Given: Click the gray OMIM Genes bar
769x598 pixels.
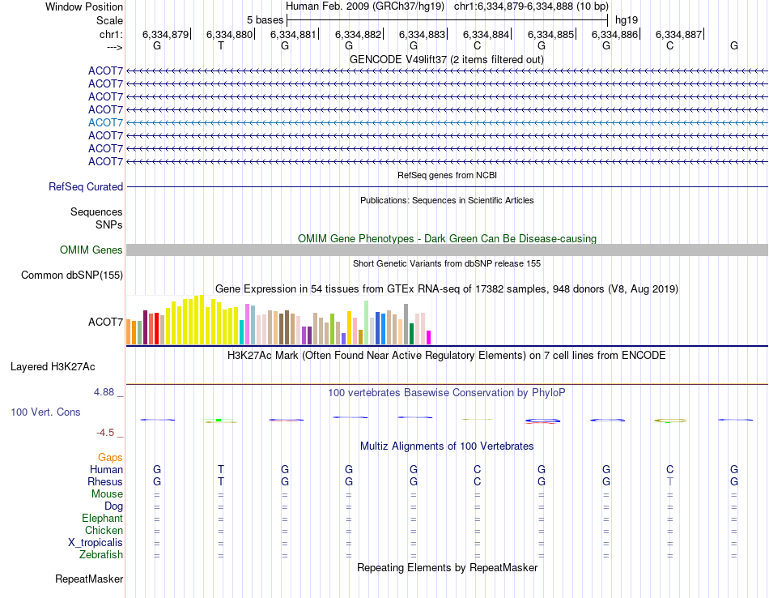Looking at the screenshot, I should point(447,250).
